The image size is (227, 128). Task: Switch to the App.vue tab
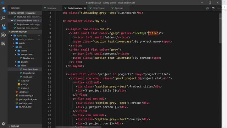[x=119, y=8]
